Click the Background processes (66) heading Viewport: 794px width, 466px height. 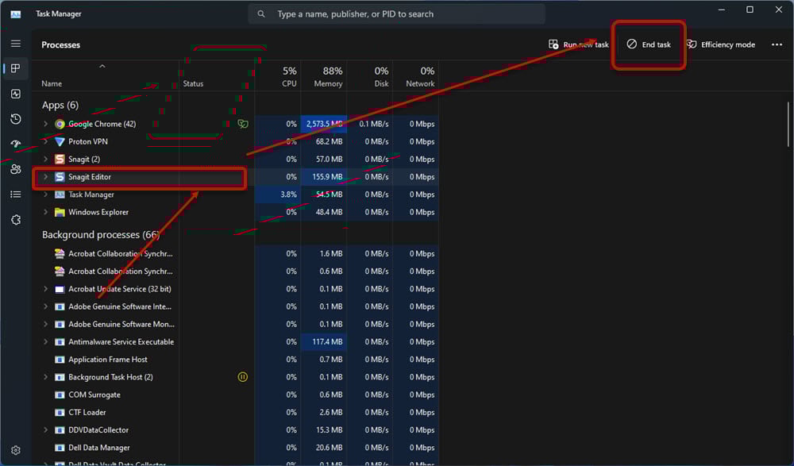coord(101,234)
